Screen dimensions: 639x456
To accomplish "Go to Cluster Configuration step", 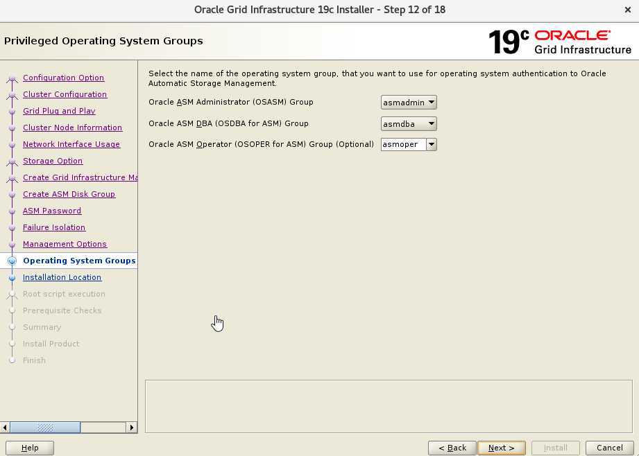I will (65, 94).
